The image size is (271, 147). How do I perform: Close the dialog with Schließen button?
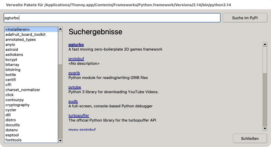pyautogui.click(x=250, y=138)
